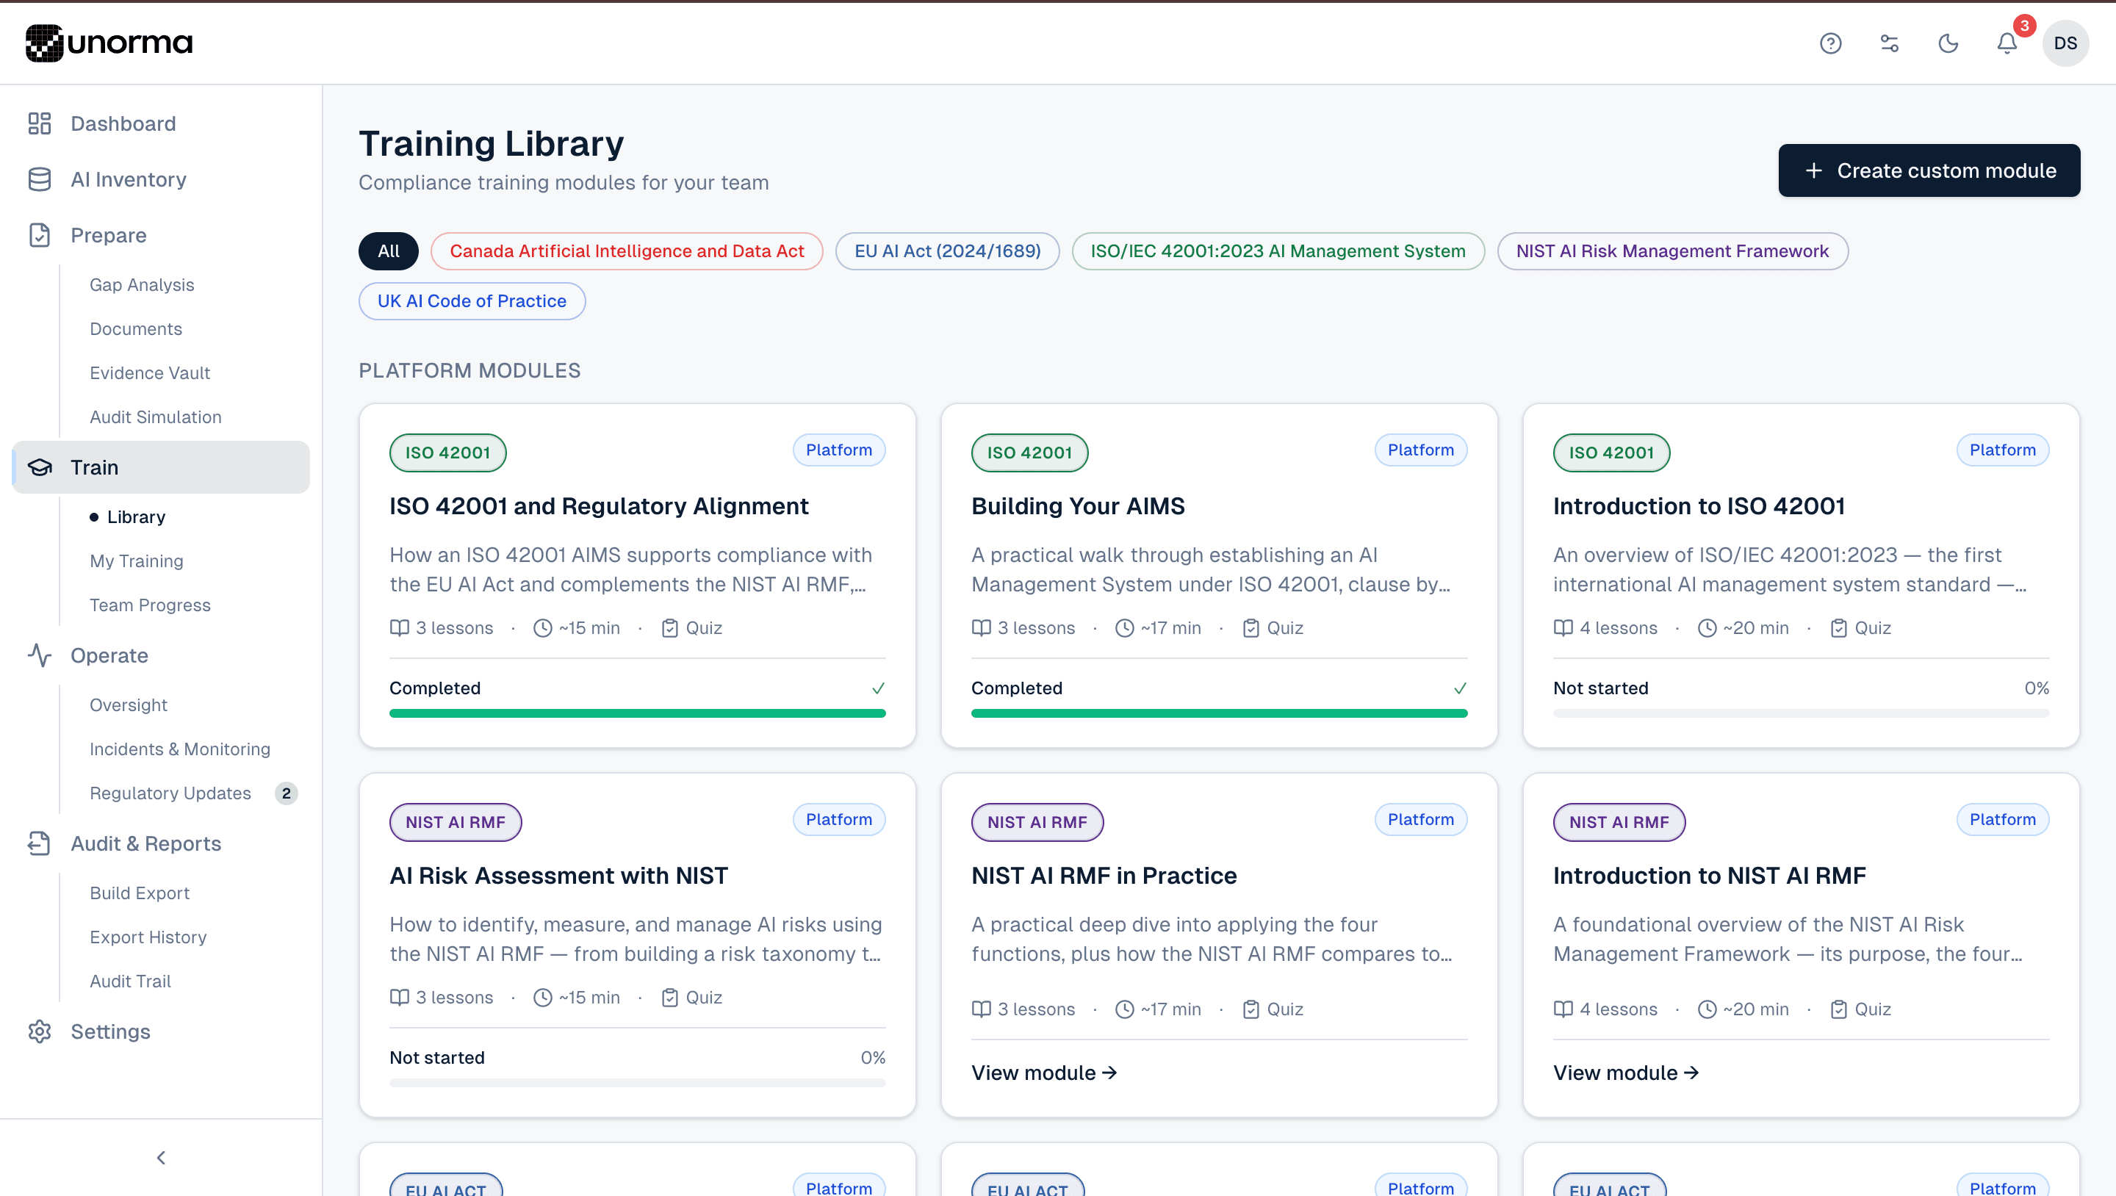The width and height of the screenshot is (2116, 1196).
Task: Open the DS user avatar menu
Action: pos(2065,43)
